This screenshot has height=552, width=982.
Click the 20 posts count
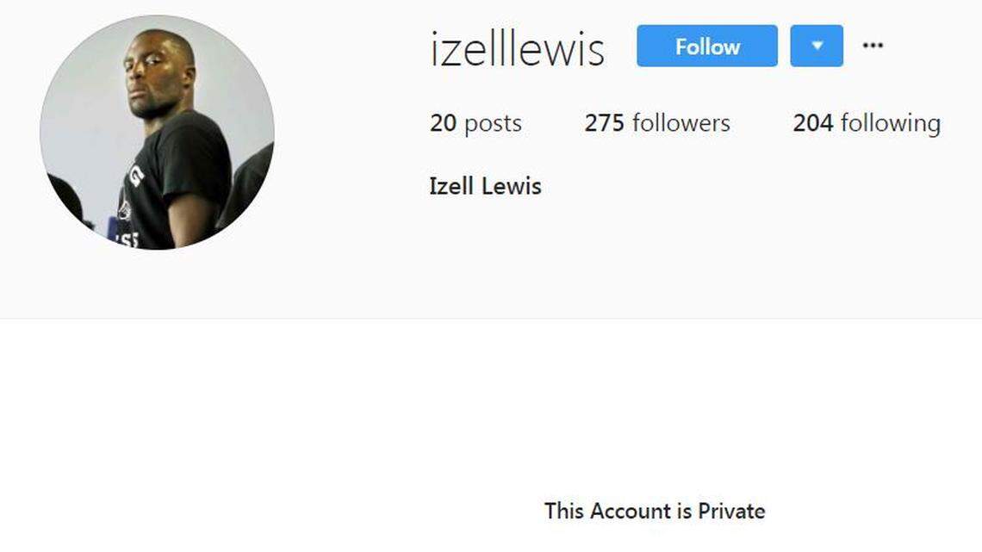[x=475, y=123]
